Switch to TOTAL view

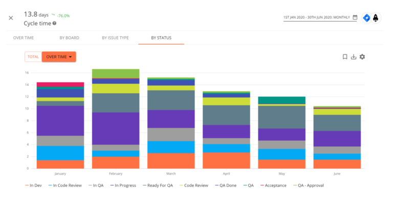33,57
